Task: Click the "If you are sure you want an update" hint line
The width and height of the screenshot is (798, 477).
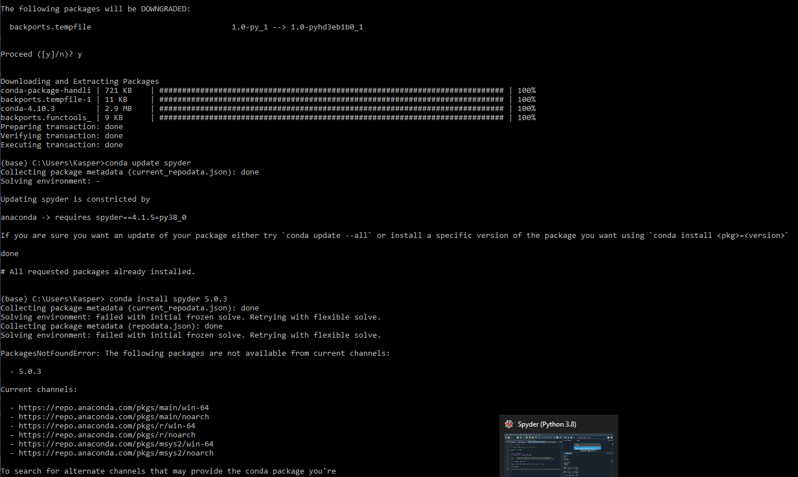Action: click(x=395, y=236)
